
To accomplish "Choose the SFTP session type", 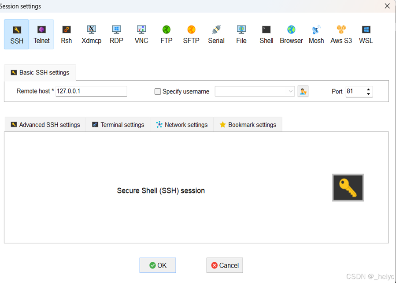I will [x=191, y=34].
